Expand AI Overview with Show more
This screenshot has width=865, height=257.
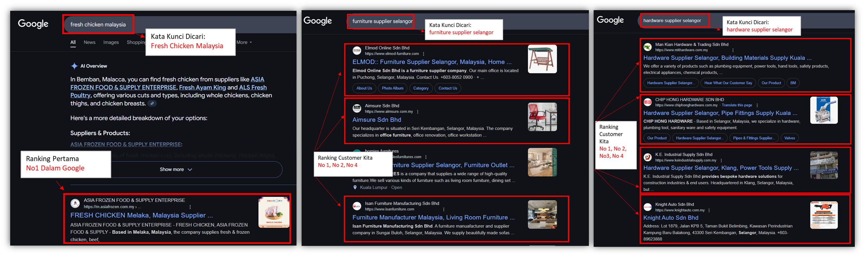tap(175, 170)
